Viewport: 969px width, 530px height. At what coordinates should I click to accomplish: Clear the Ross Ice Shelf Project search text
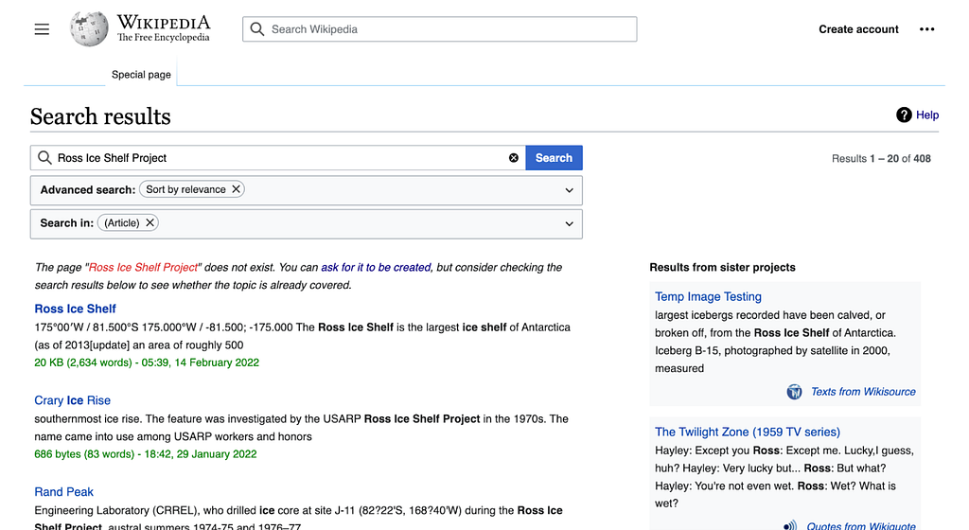(x=514, y=158)
